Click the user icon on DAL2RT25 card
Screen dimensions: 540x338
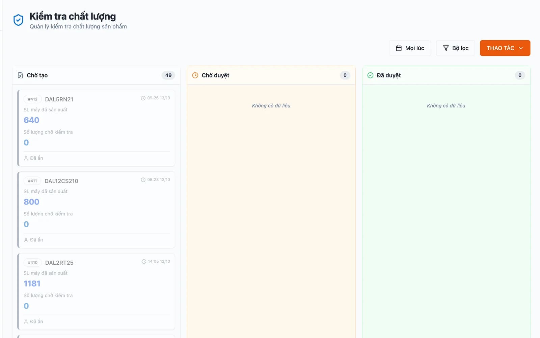(26, 322)
